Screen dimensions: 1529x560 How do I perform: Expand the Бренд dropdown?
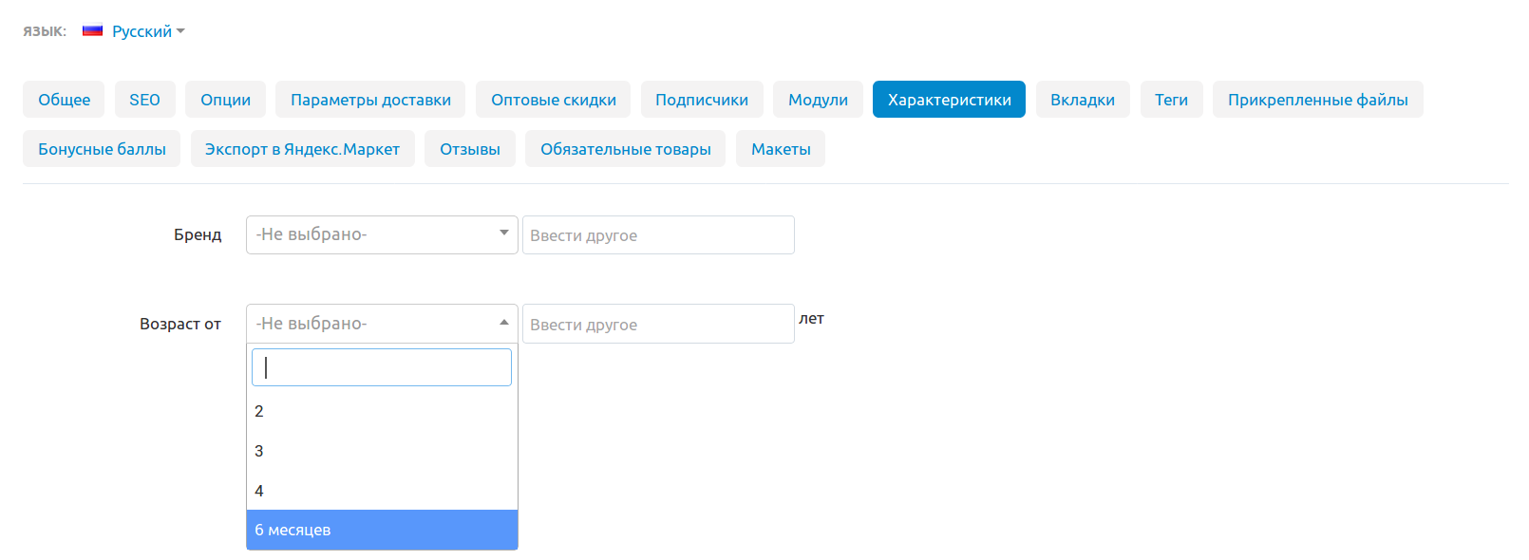pyautogui.click(x=382, y=234)
